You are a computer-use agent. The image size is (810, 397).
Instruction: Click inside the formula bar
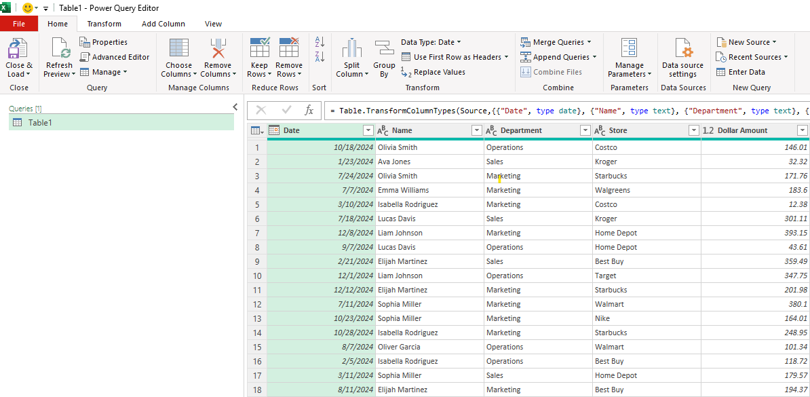point(566,110)
